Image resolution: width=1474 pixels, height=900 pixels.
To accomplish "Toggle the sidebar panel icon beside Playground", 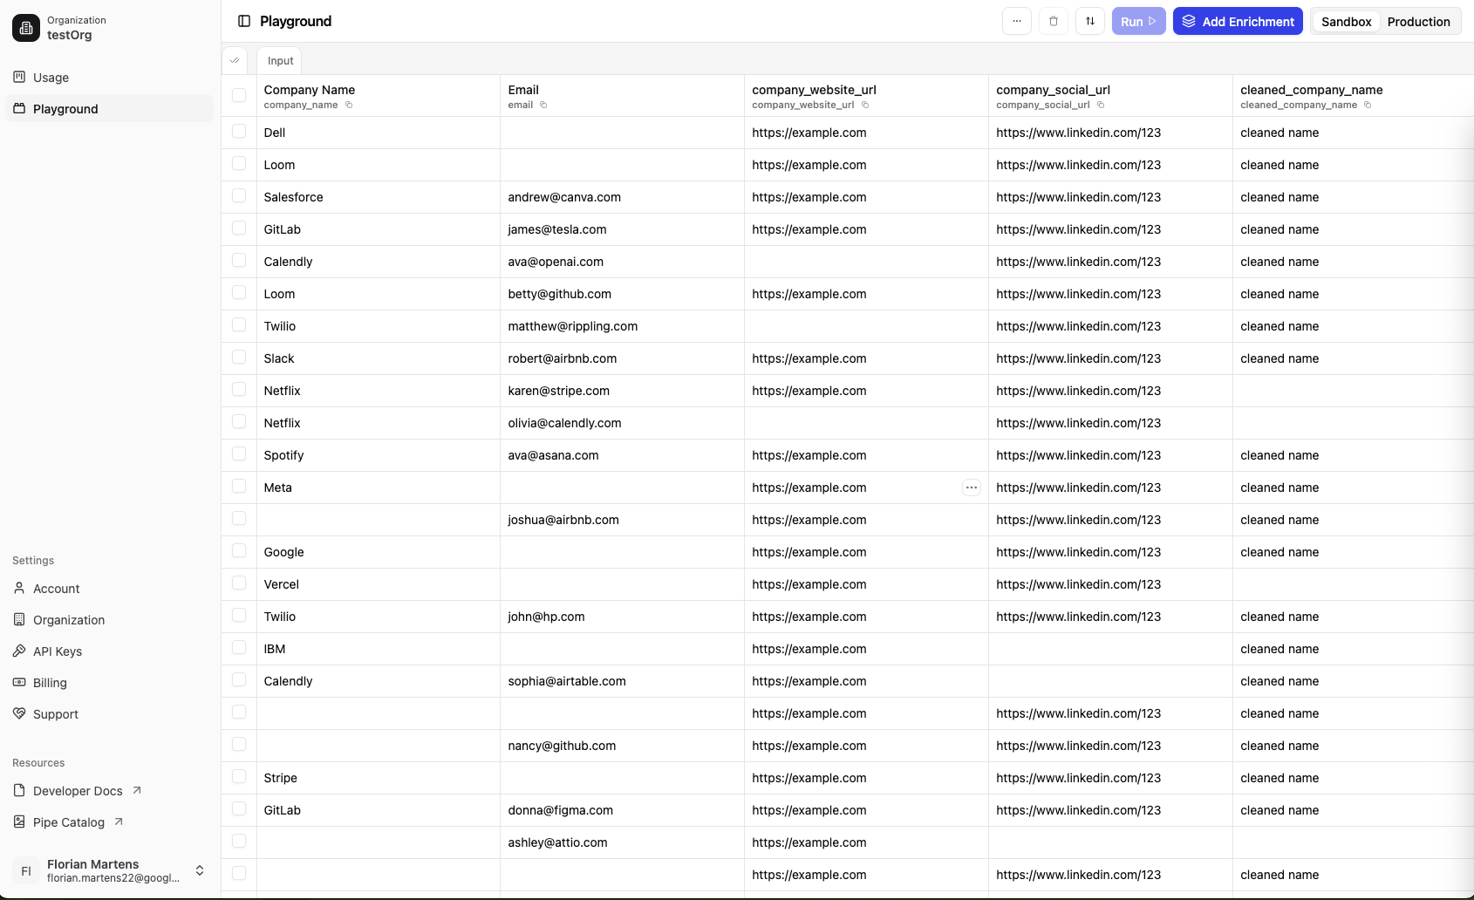I will 244,21.
